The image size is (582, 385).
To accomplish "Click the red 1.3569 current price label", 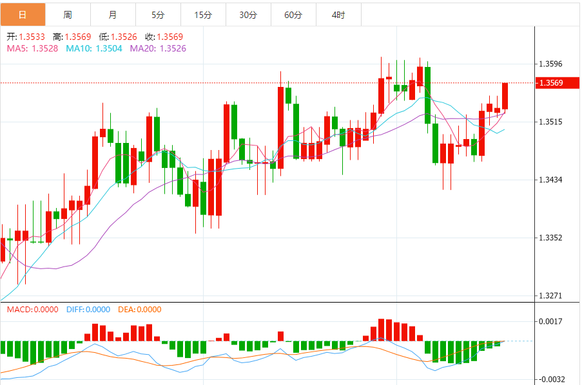I will (557, 82).
